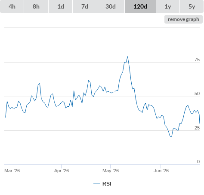This screenshot has width=204, height=195.
Task: Click the Jun '26 axis label
Action: point(161,171)
